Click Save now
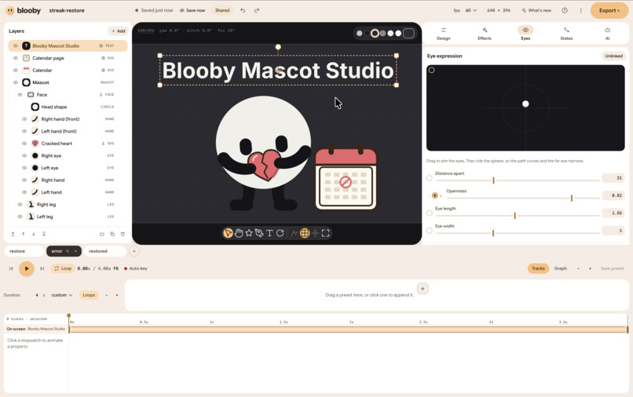633x397 pixels. [x=192, y=10]
